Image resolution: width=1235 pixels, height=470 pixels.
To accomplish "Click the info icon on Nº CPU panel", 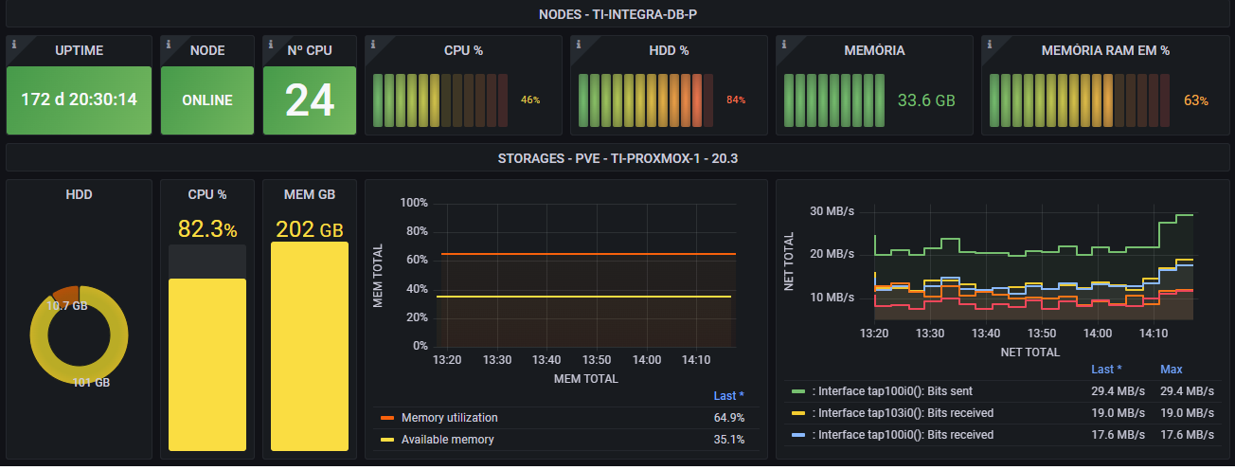I will pos(268,43).
